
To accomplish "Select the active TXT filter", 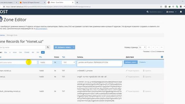I will (x=43, y=52).
